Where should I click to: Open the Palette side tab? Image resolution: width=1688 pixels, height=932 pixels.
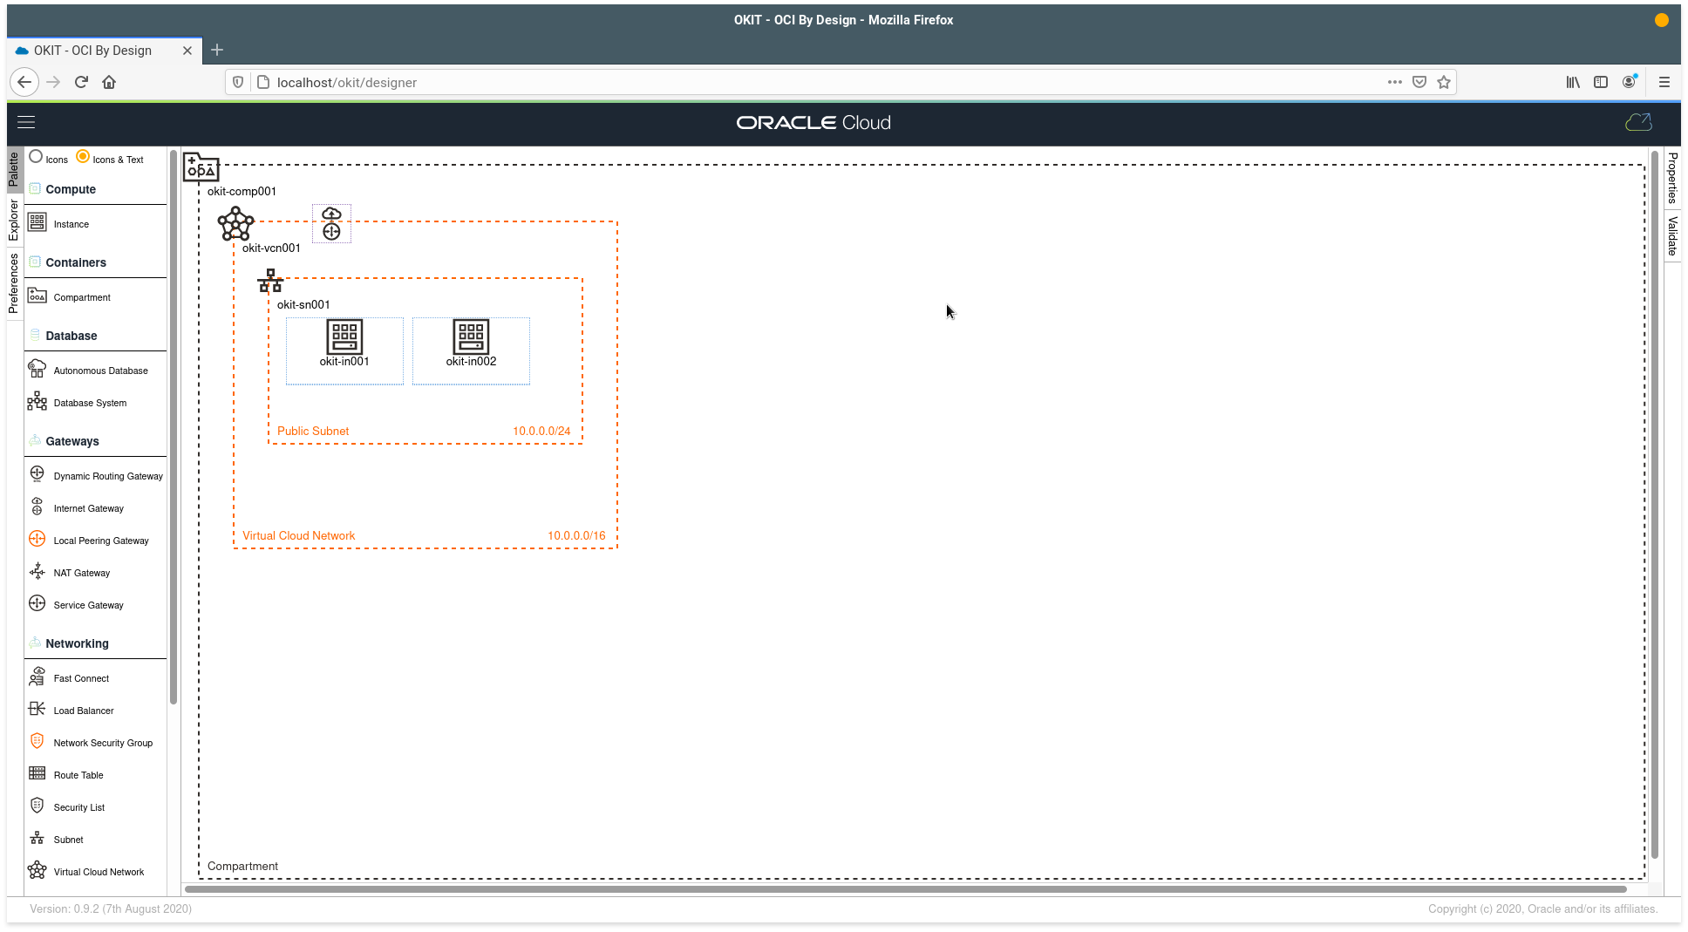coord(14,170)
